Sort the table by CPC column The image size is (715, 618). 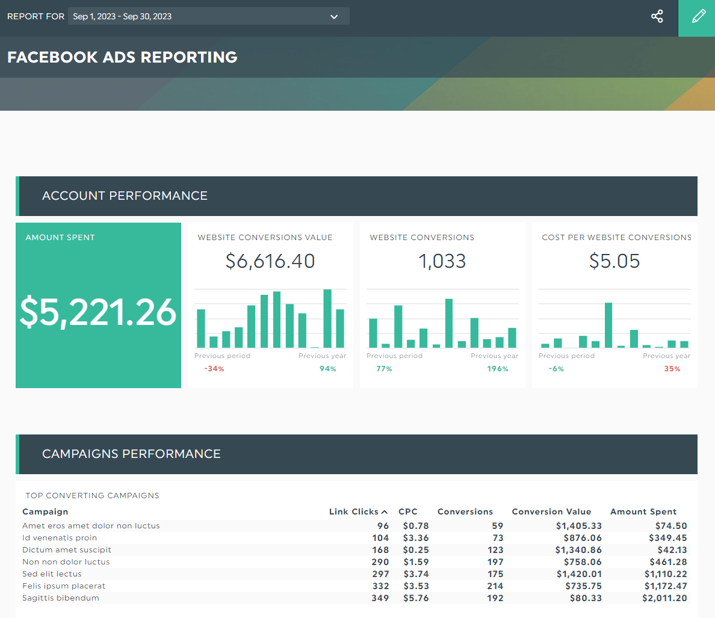coord(408,511)
